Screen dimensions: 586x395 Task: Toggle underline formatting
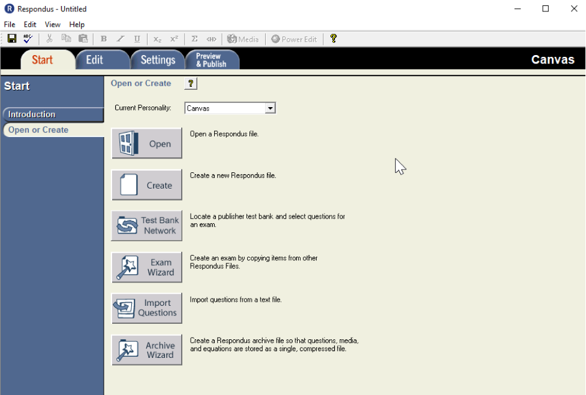[137, 39]
